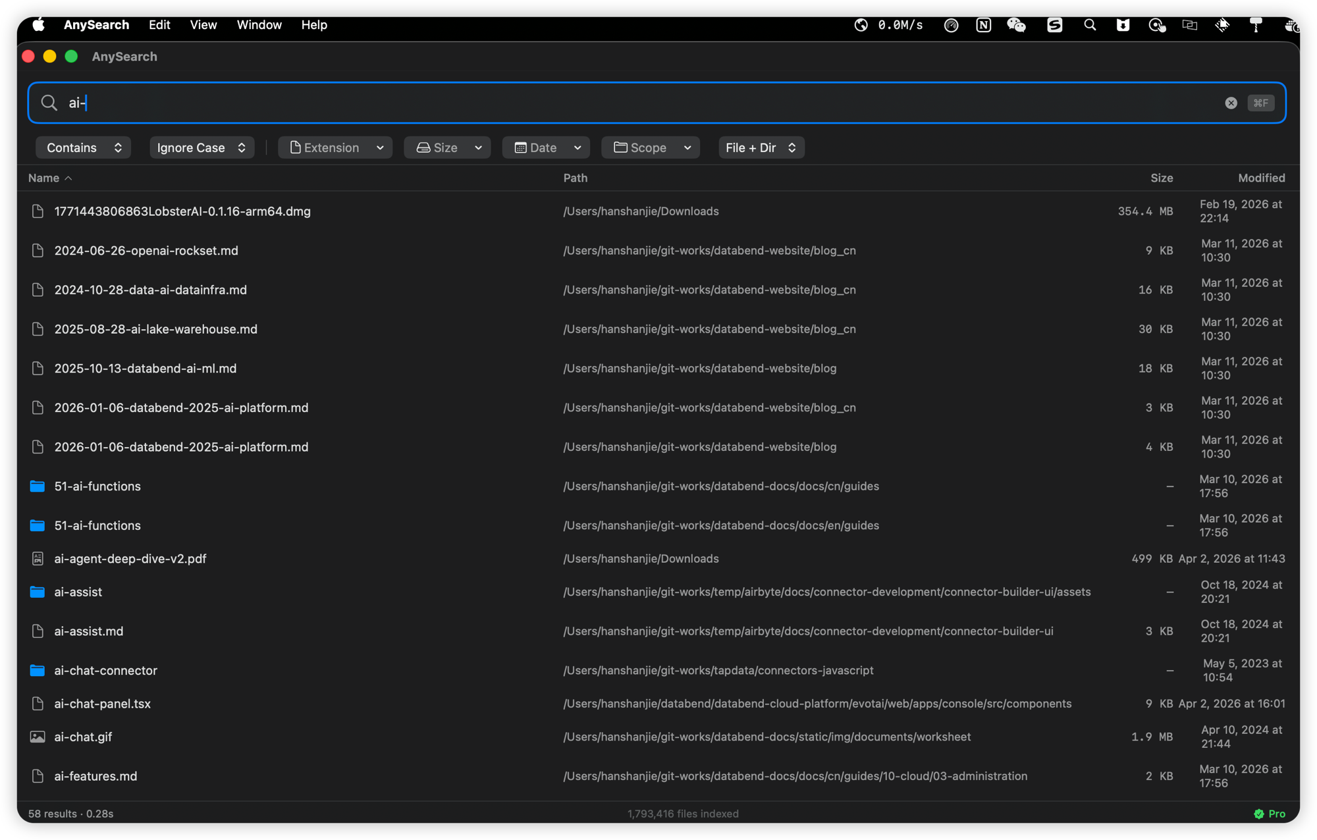This screenshot has height=840, width=1317.
Task: Click the ai-chat-connector folder icon
Action: (38, 670)
